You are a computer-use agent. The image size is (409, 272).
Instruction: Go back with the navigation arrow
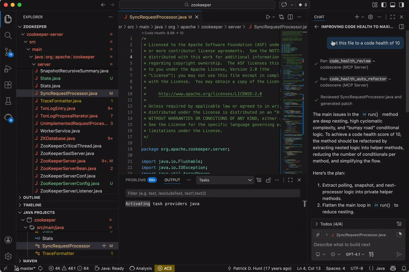[x=103, y=5]
